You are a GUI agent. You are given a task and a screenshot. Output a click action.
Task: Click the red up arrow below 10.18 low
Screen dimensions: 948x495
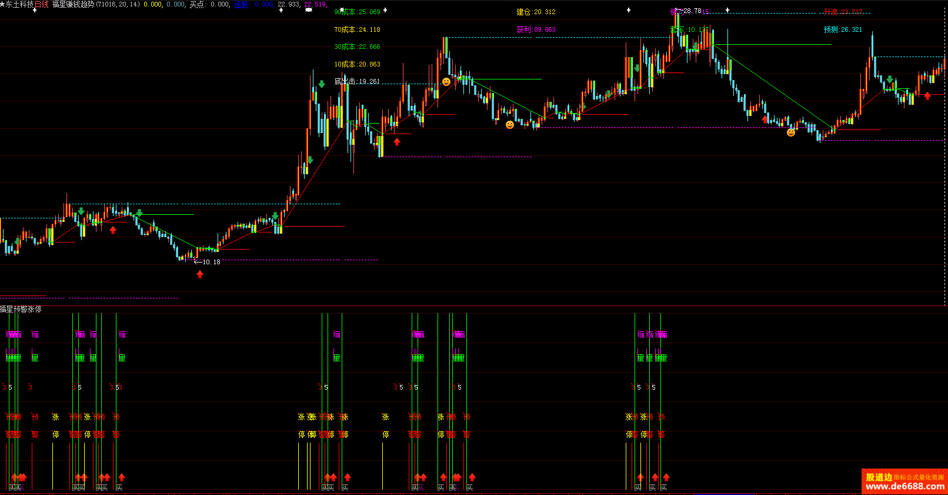(x=200, y=274)
